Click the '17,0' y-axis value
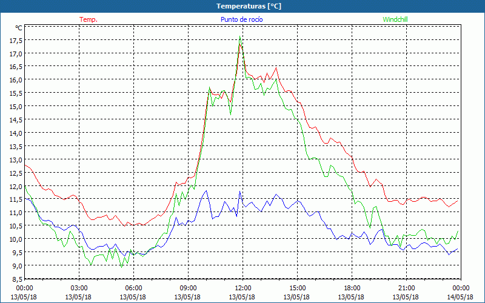Image resolution: width=485 pixels, height=303 pixels. point(16,53)
